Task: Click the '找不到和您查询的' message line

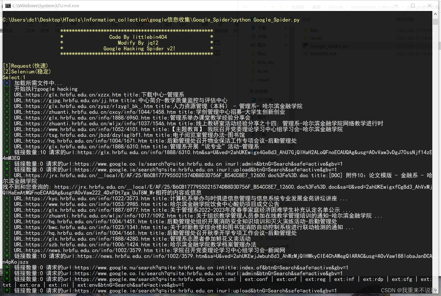Action: (217, 190)
